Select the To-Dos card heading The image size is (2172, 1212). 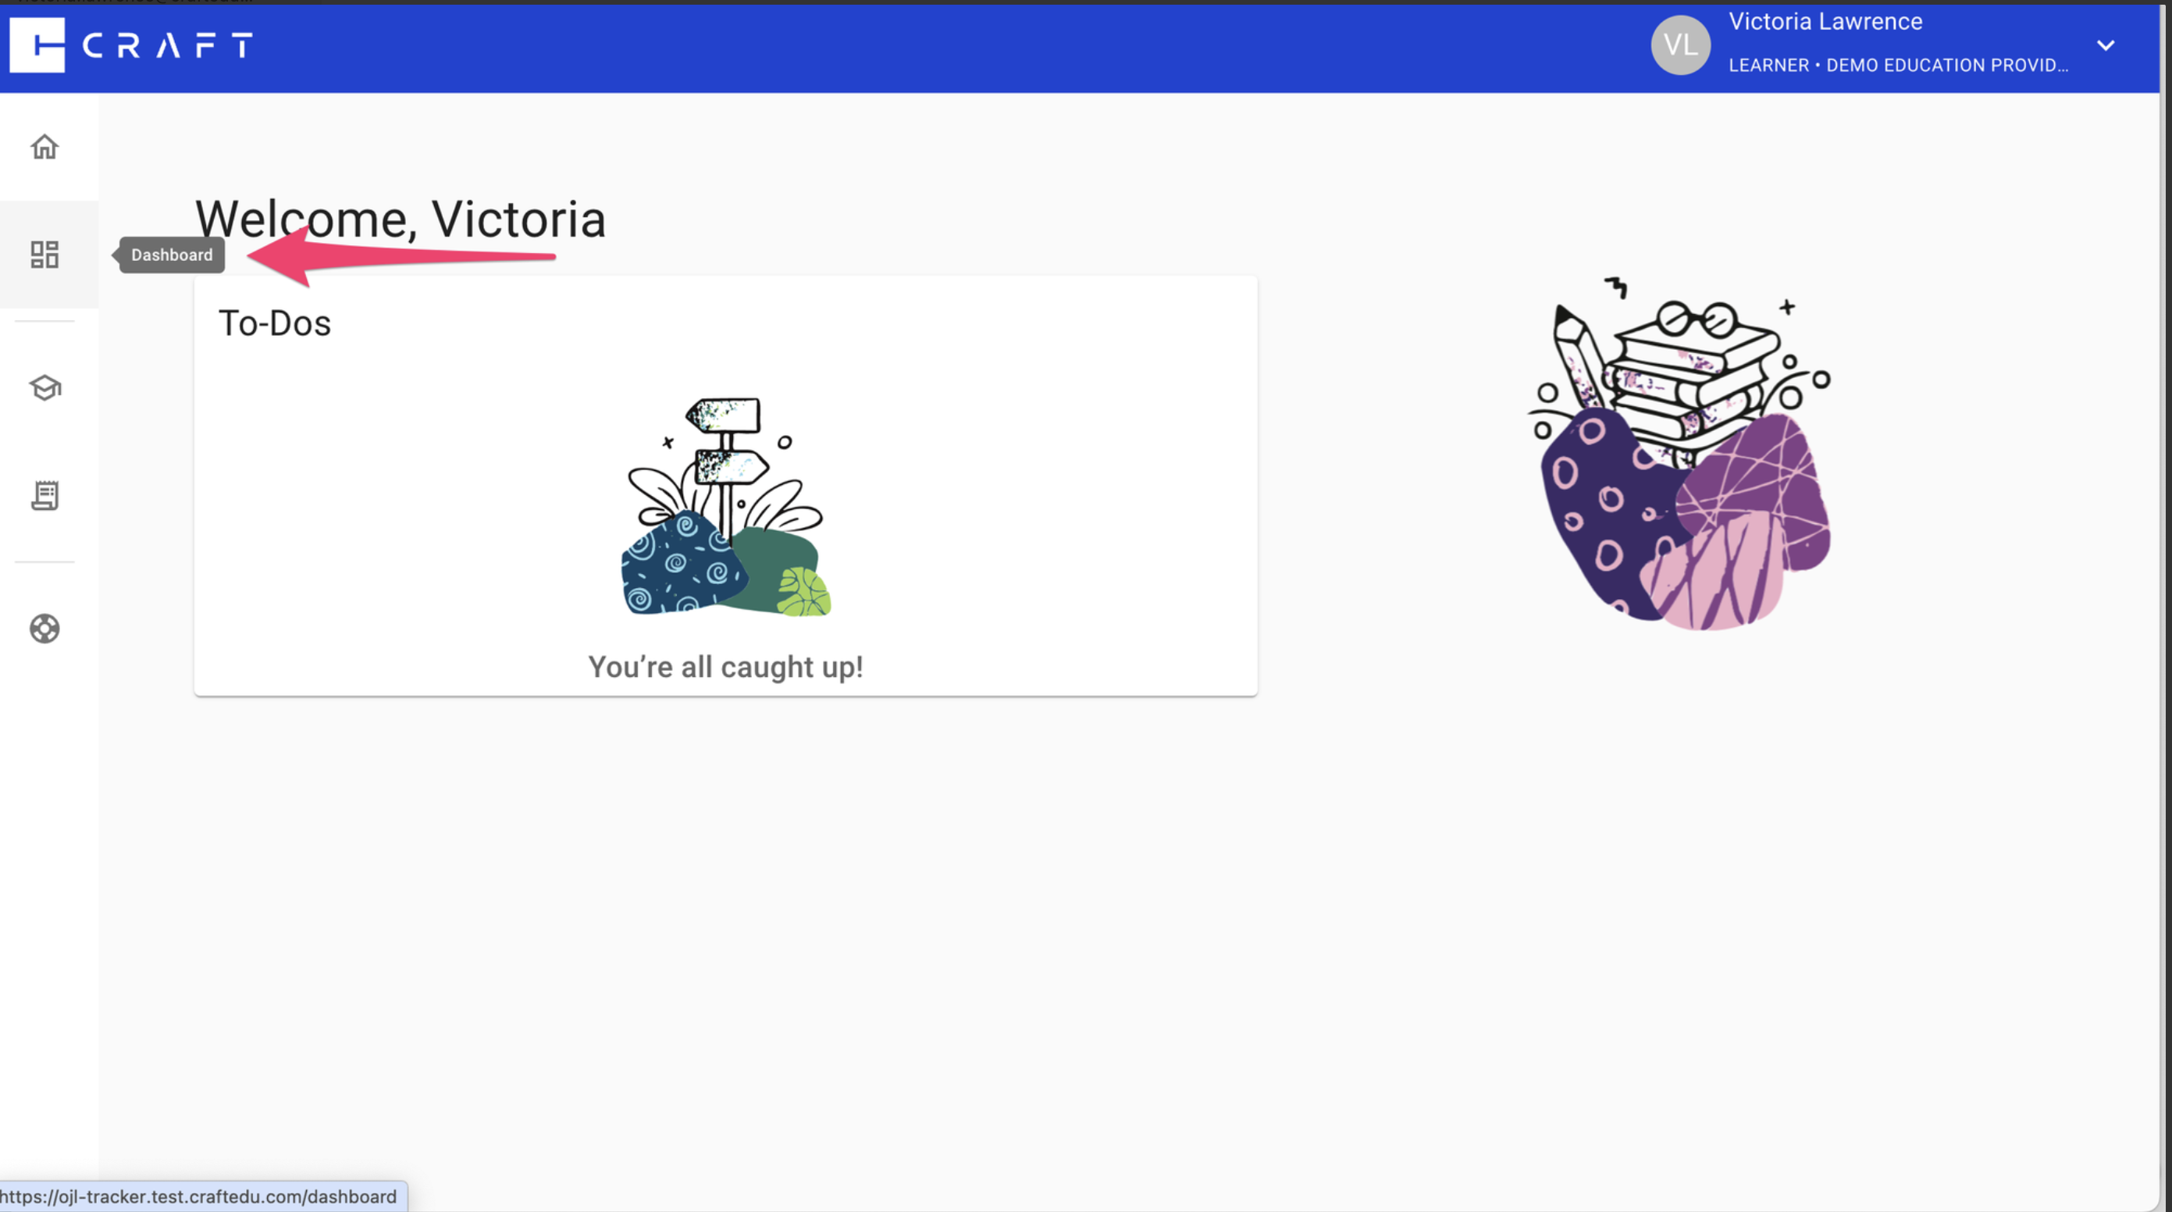click(275, 323)
